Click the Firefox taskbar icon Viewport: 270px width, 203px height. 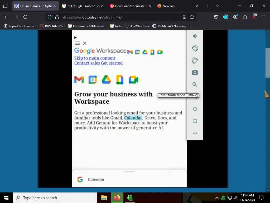[117, 198]
